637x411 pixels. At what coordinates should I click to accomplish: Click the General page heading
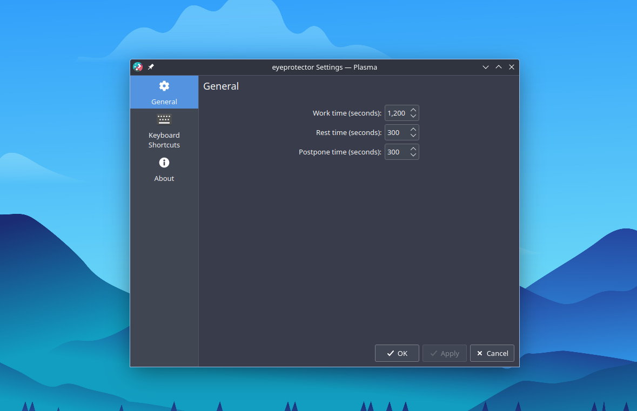[221, 86]
